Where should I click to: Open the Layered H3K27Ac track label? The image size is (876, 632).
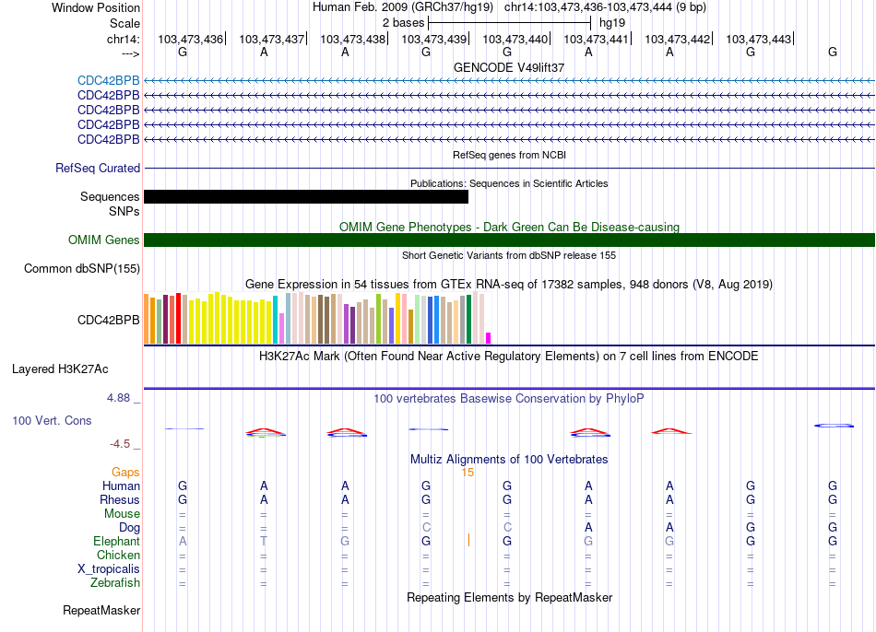point(60,369)
